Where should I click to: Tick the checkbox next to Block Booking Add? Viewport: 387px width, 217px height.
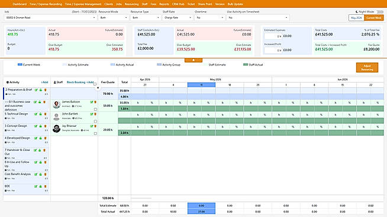coord(95,84)
